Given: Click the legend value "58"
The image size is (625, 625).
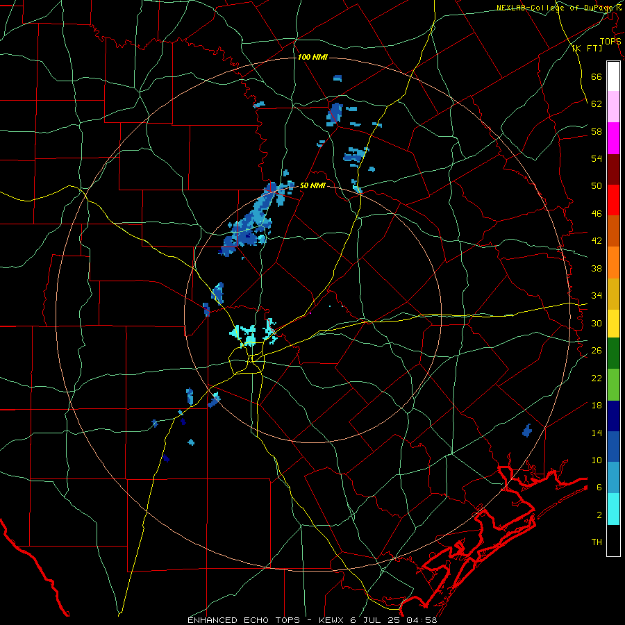Looking at the screenshot, I should click(597, 131).
